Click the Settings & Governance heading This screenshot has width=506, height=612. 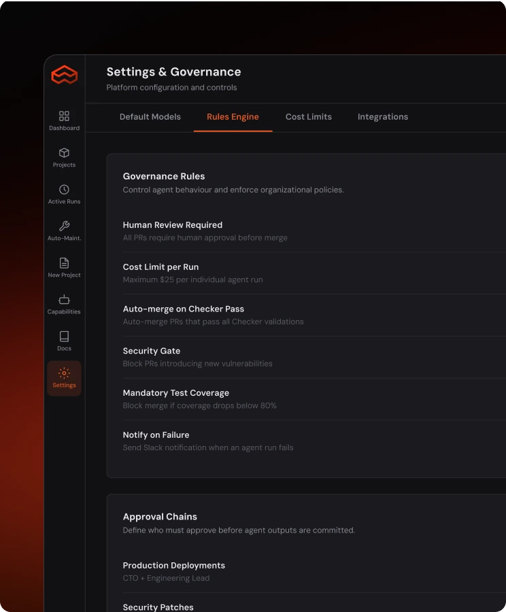(173, 72)
